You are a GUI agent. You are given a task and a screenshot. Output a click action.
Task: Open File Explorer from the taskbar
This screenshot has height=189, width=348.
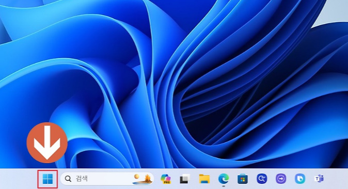[x=204, y=179]
